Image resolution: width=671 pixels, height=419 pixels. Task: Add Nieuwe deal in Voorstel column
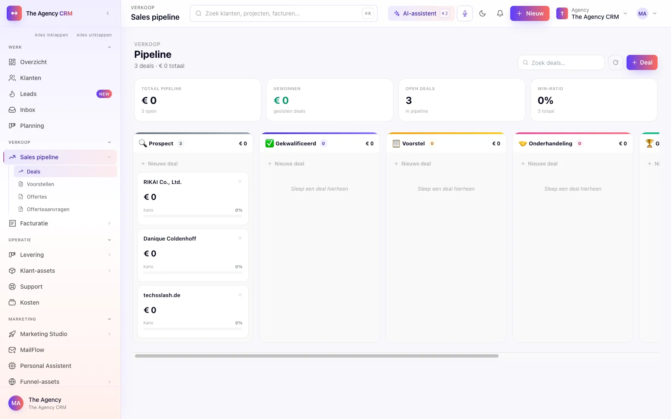pyautogui.click(x=413, y=164)
